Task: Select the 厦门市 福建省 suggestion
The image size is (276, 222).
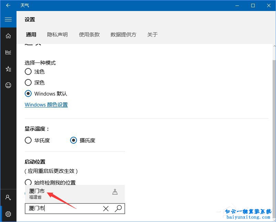Action: [52, 193]
